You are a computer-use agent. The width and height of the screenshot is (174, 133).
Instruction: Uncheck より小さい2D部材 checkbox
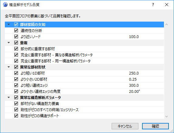point(16,79)
